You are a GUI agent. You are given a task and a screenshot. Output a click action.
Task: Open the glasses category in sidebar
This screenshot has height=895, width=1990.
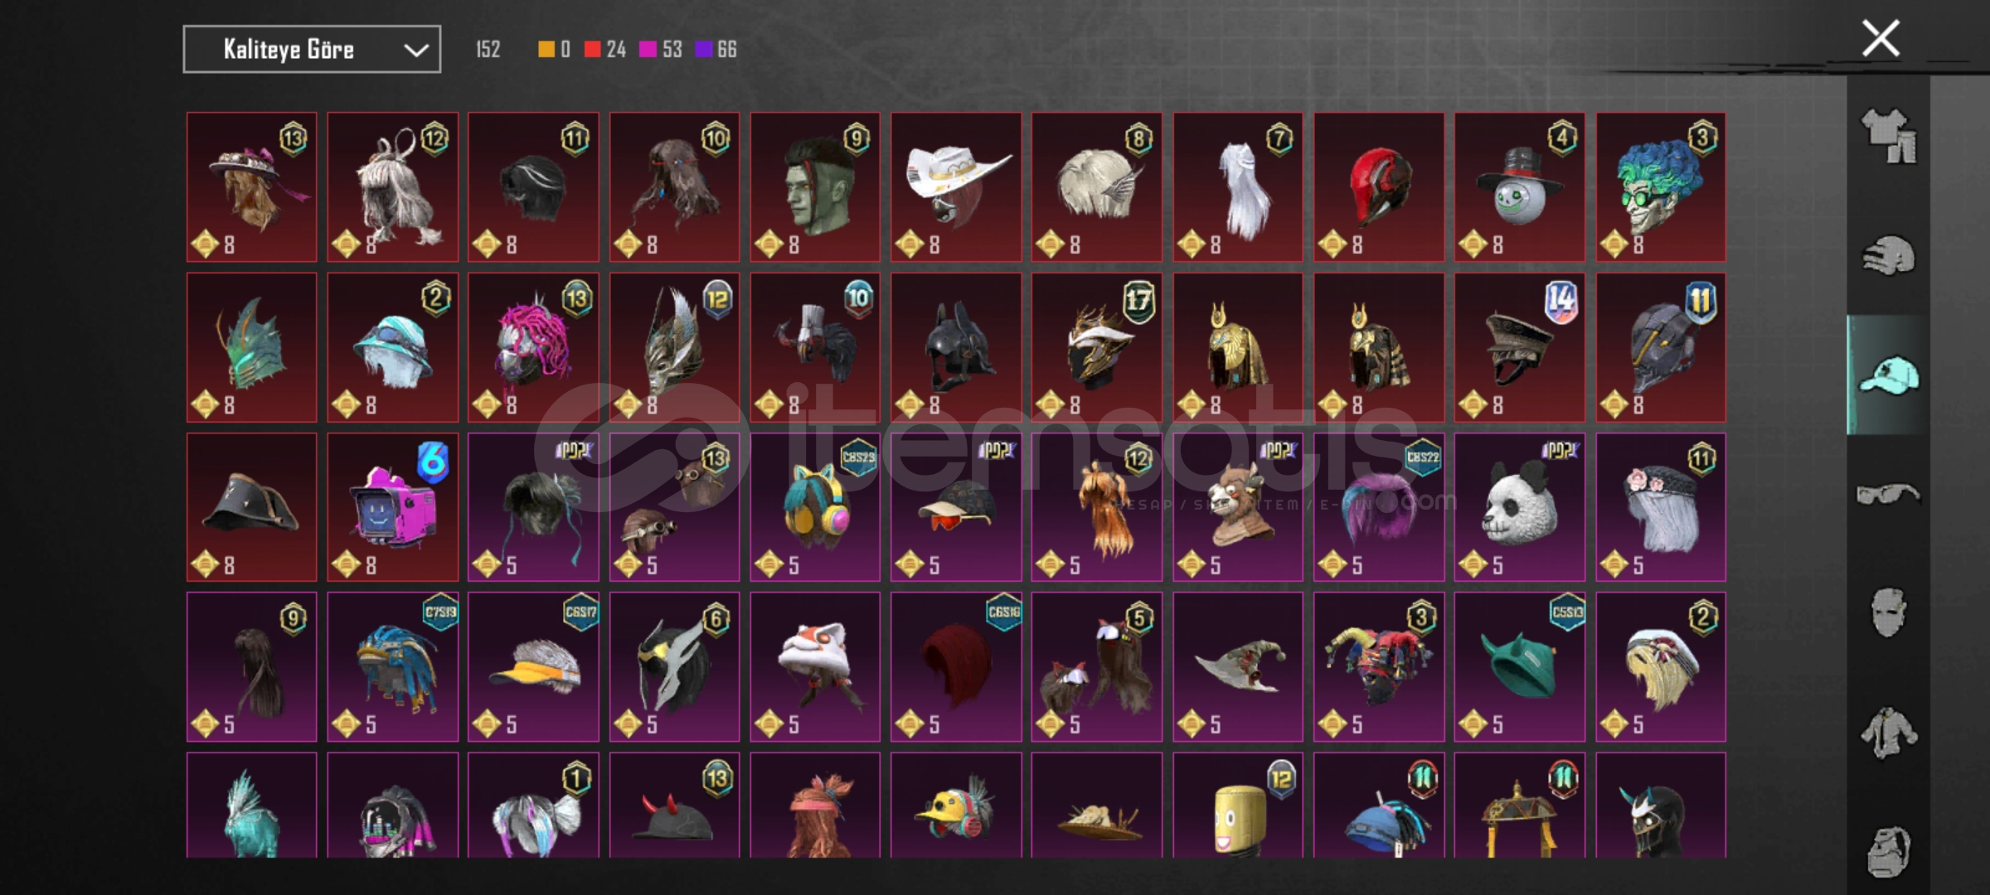pos(1888,494)
